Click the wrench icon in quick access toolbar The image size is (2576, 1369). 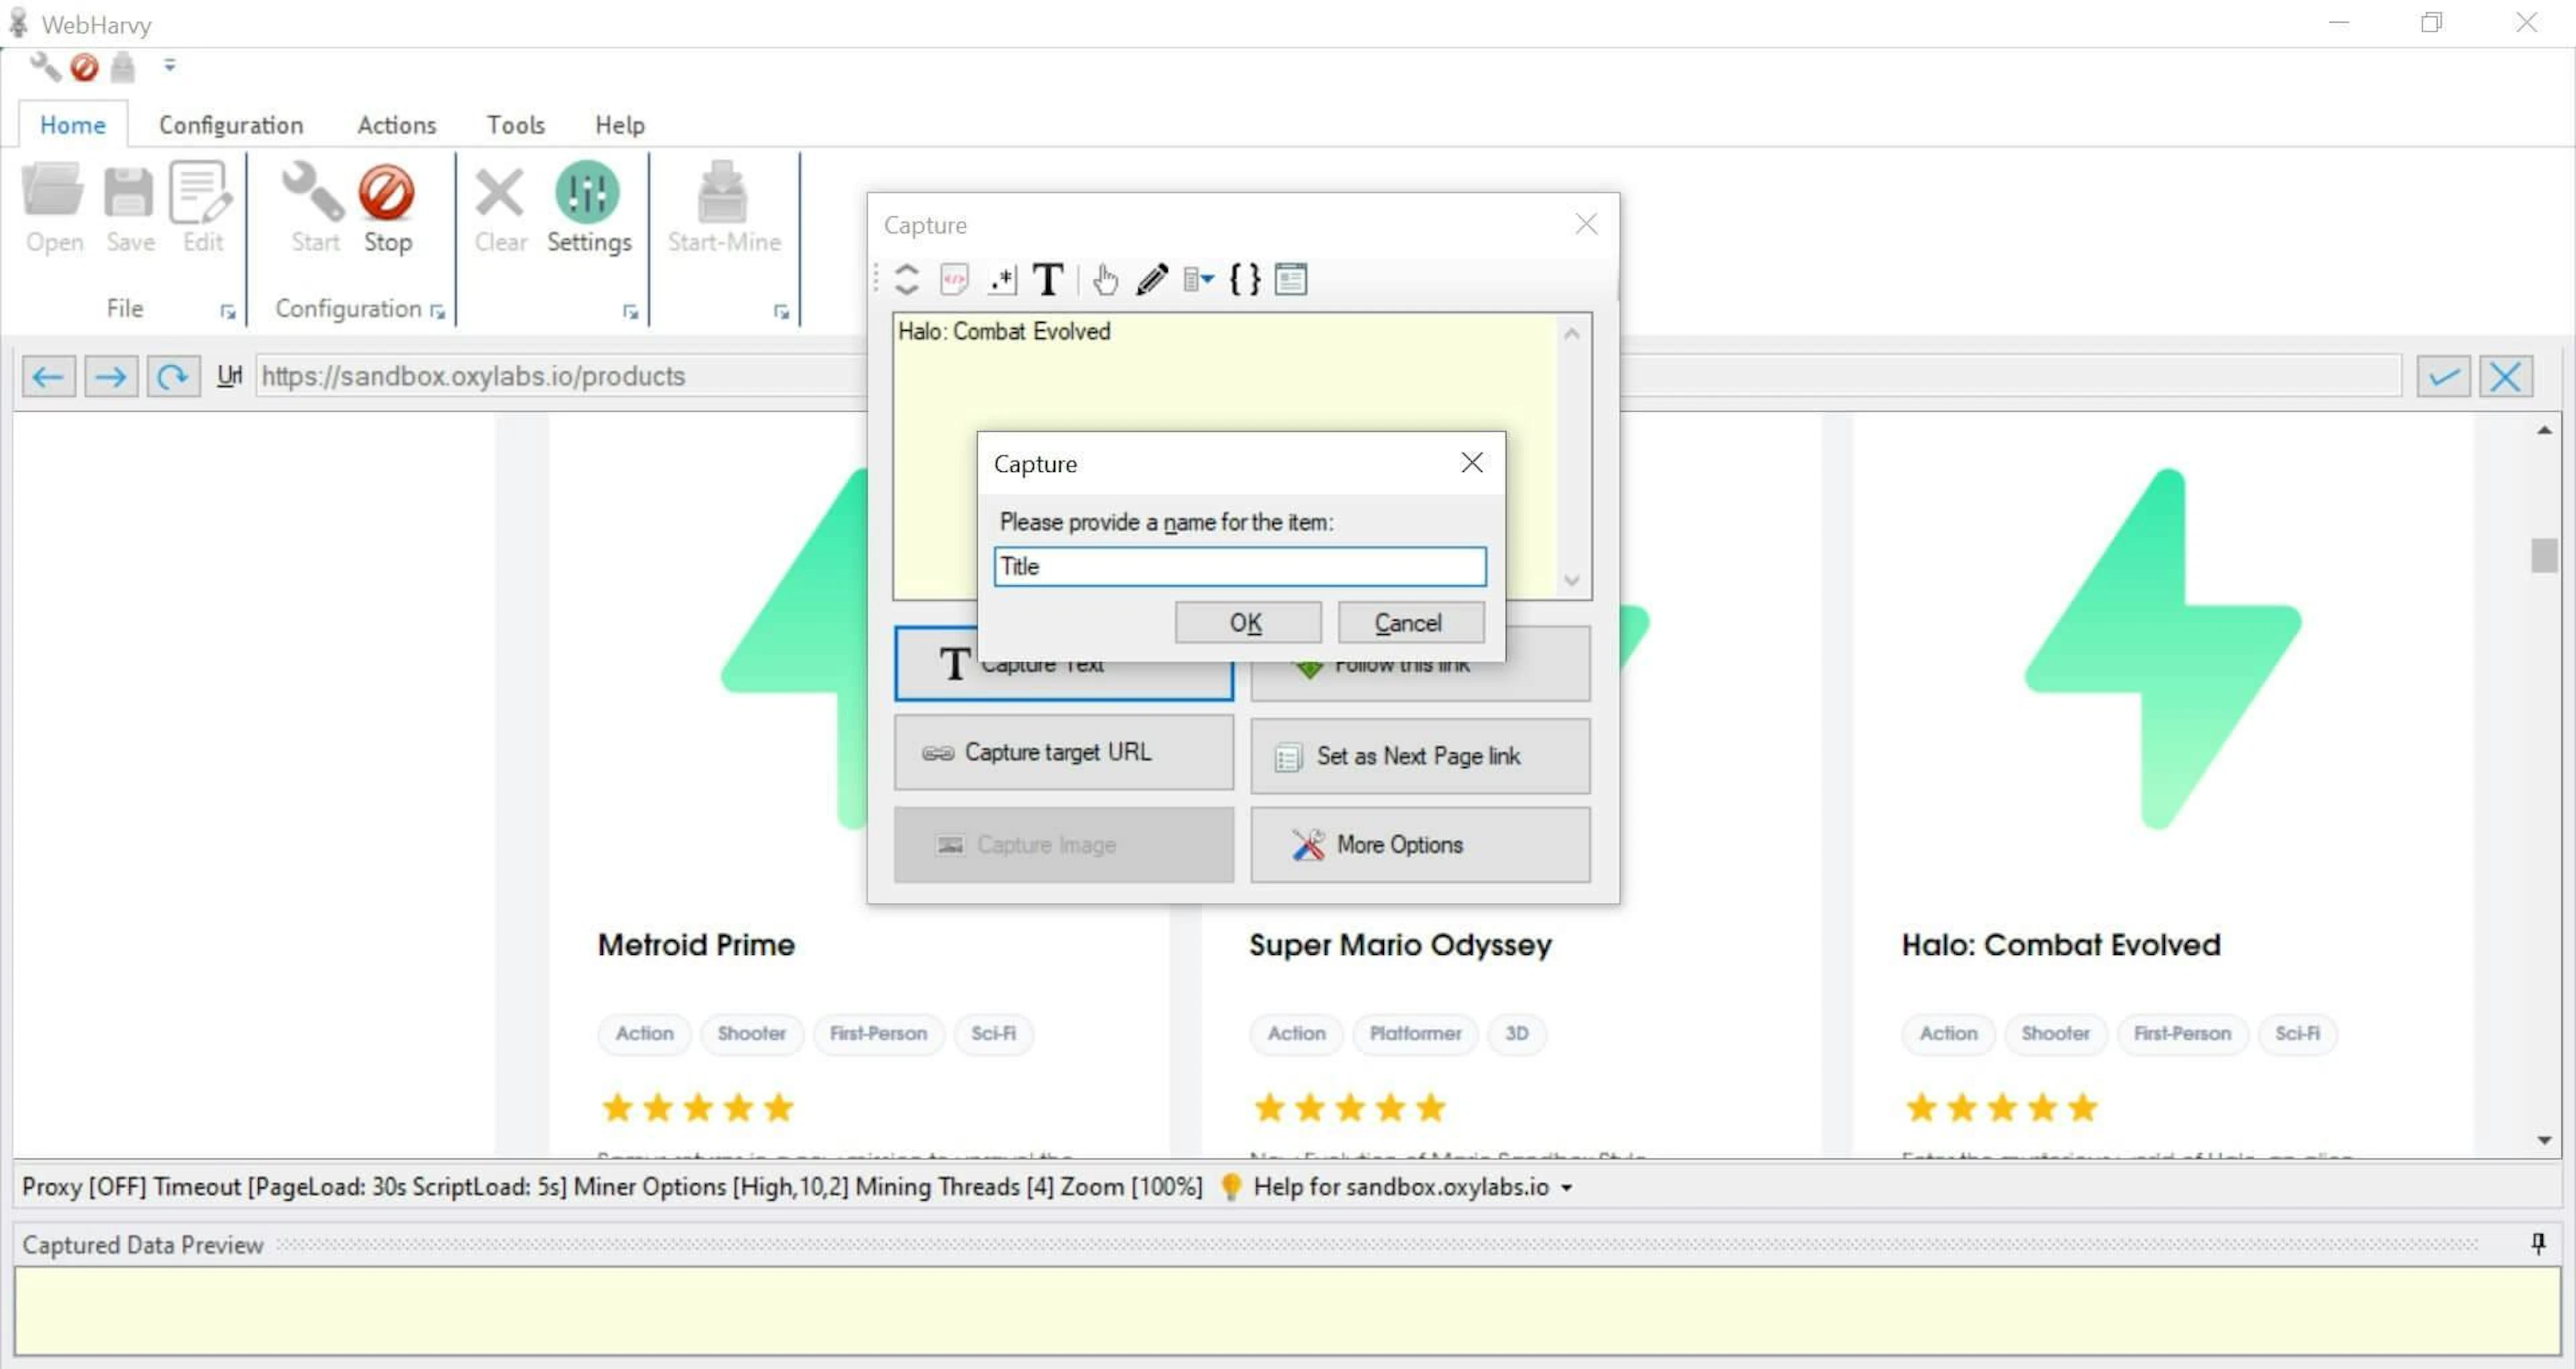(x=44, y=66)
